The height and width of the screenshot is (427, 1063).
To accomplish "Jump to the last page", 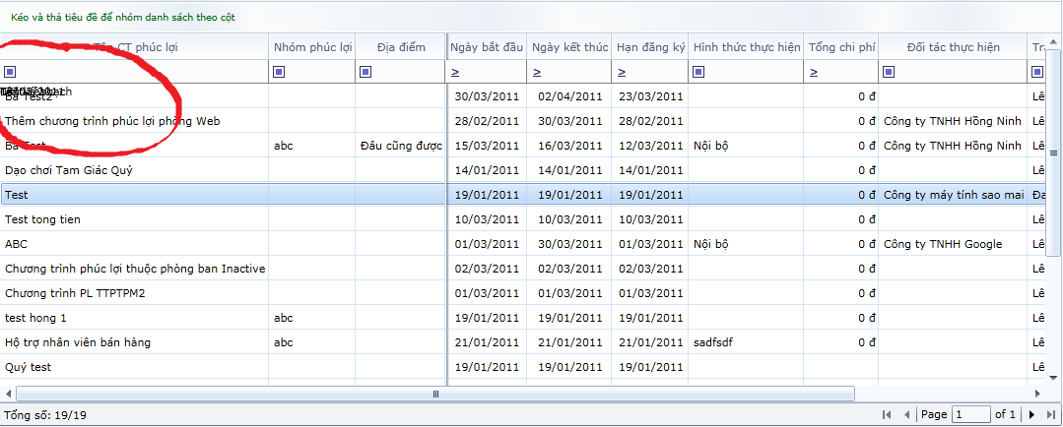I will tap(1051, 415).
